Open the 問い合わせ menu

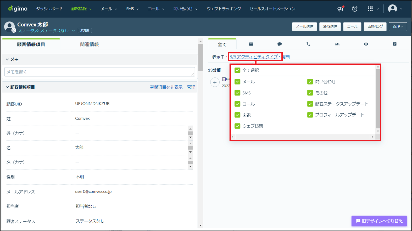185,9
